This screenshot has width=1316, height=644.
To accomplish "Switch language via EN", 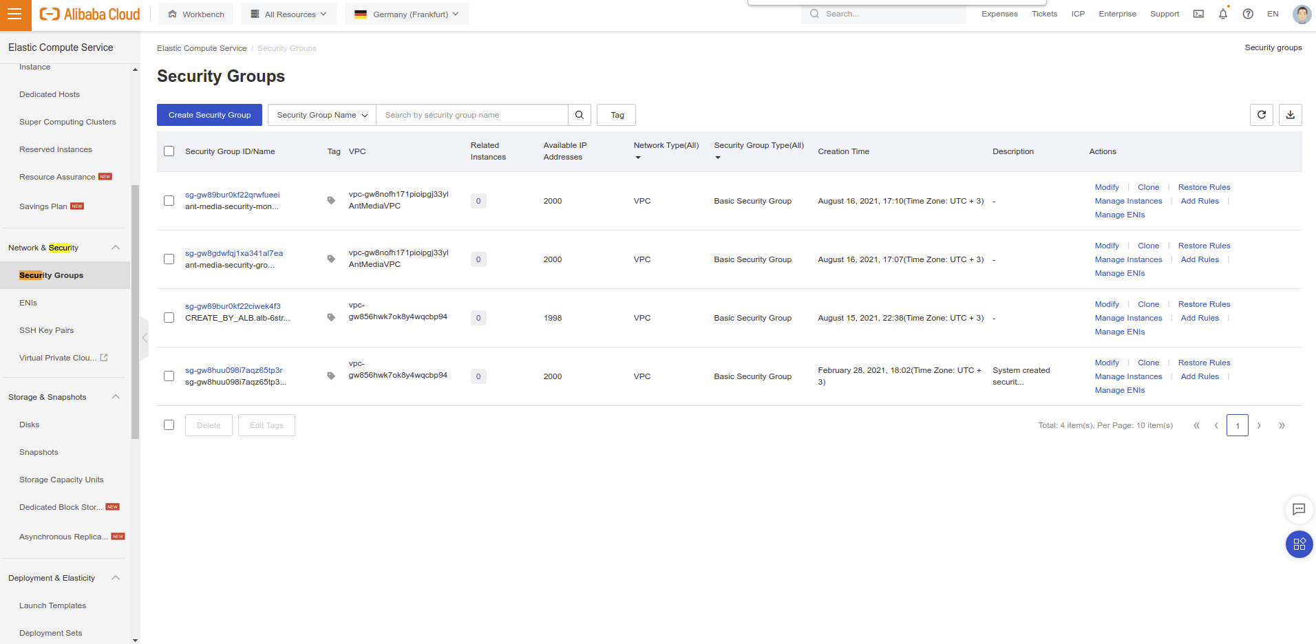I will pos(1273,14).
